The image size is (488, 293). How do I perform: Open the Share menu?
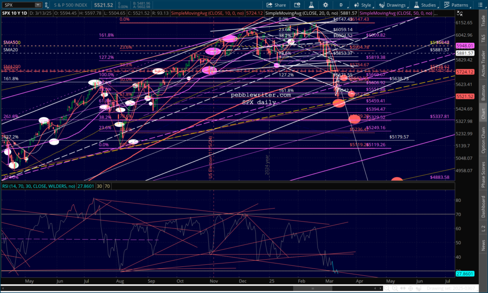click(x=277, y=5)
